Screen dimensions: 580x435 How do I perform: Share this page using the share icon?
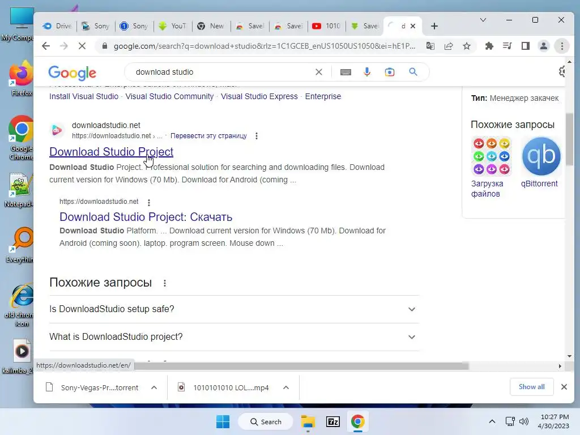click(x=449, y=46)
